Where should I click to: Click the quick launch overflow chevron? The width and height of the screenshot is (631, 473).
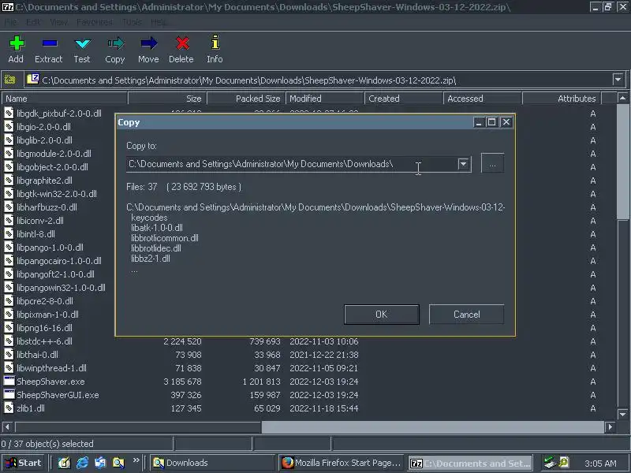(x=136, y=460)
